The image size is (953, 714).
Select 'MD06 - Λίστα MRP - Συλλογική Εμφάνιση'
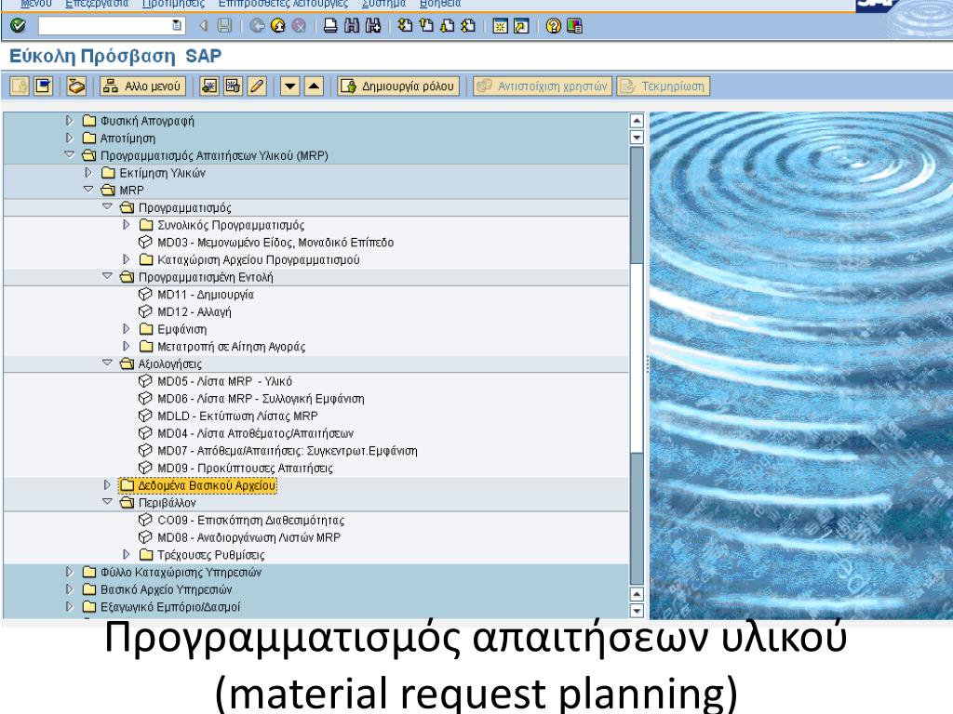261,398
